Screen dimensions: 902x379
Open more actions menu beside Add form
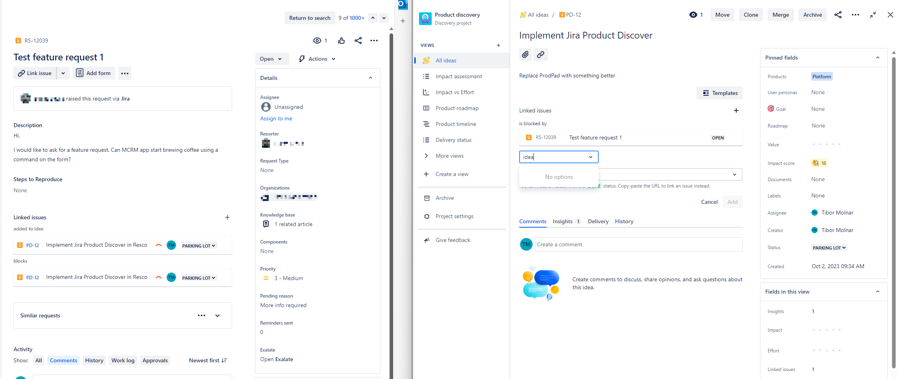click(x=125, y=73)
